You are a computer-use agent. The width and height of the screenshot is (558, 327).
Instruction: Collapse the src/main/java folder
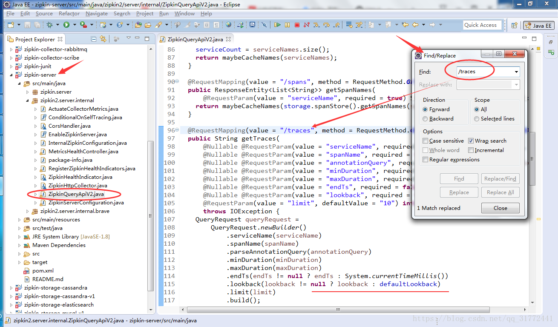tap(20, 83)
